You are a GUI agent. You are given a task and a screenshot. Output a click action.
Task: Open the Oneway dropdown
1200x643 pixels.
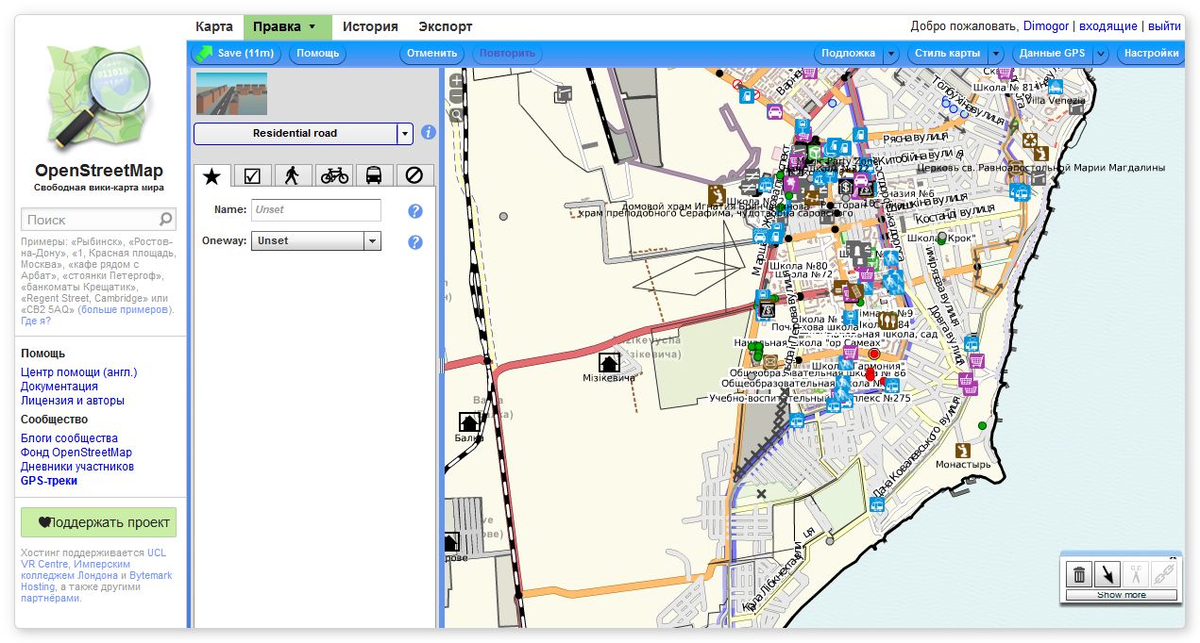tap(372, 241)
